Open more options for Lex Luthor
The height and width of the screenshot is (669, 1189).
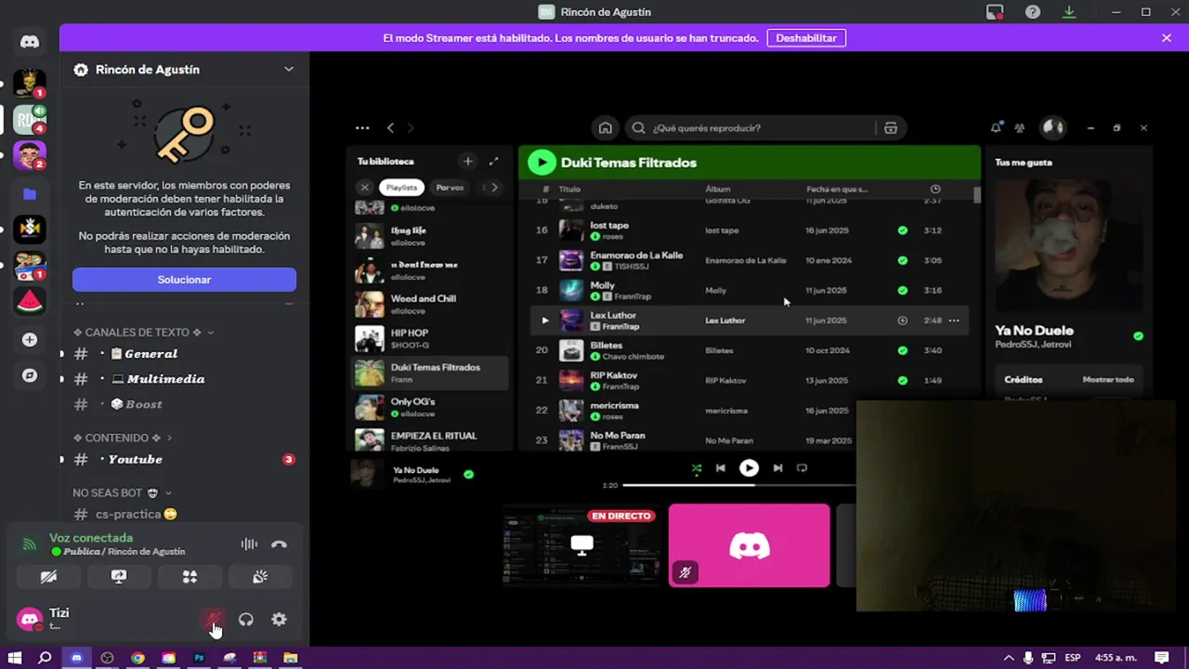point(954,321)
